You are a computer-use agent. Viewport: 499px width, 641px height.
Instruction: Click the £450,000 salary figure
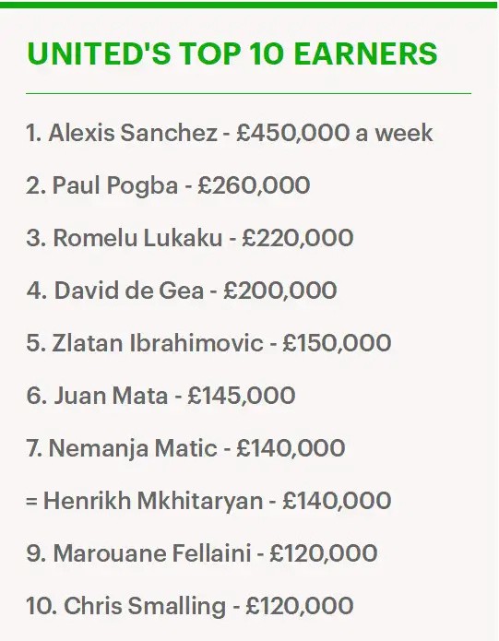click(x=293, y=133)
